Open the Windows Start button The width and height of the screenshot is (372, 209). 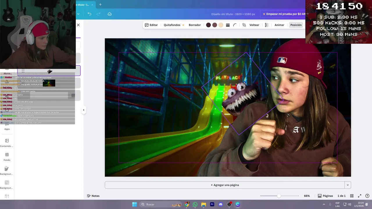135,204
